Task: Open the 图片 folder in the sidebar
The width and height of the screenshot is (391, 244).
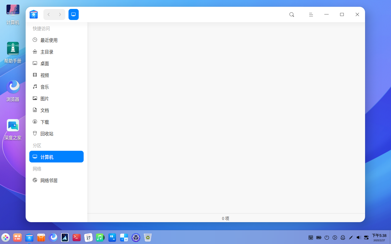Action: pos(56,99)
